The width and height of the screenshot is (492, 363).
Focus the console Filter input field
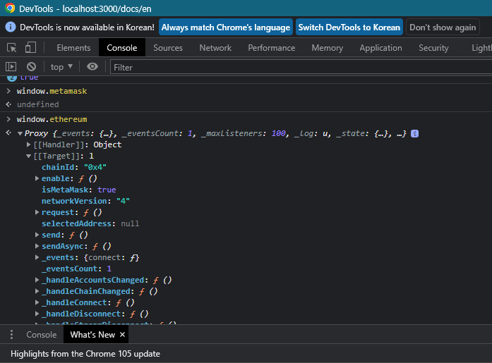[x=301, y=68]
